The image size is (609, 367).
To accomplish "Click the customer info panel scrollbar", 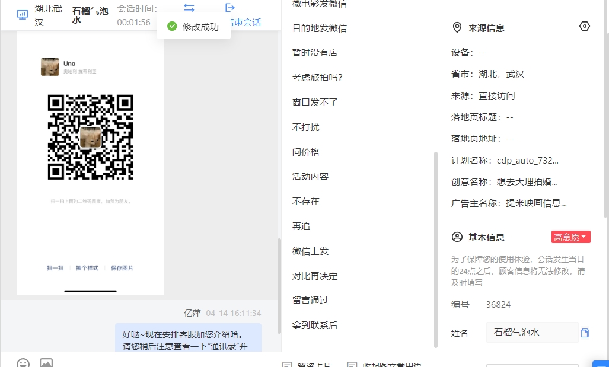I will pos(606,108).
